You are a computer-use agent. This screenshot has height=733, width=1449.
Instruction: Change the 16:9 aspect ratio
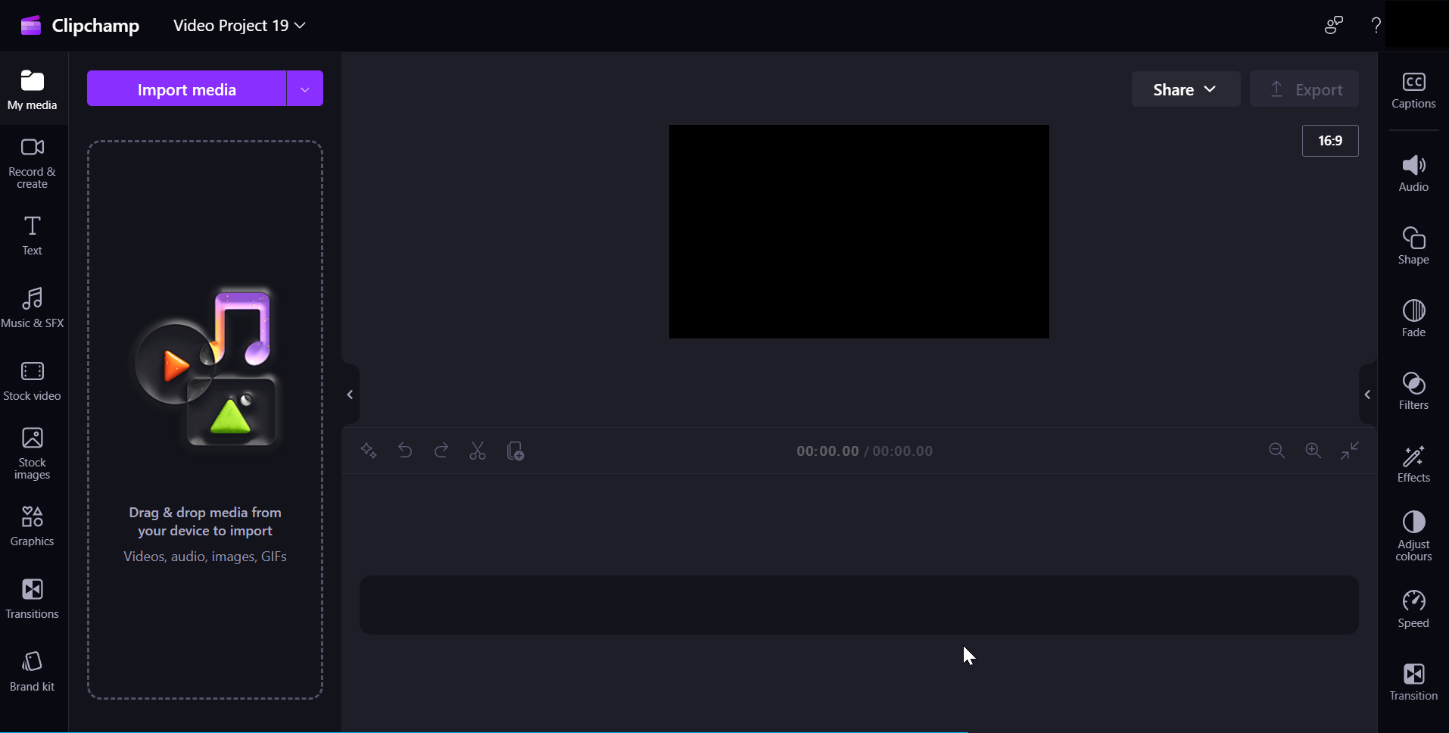1330,141
